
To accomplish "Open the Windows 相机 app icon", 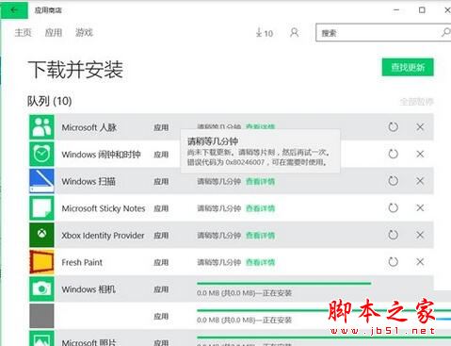I will pos(41,289).
